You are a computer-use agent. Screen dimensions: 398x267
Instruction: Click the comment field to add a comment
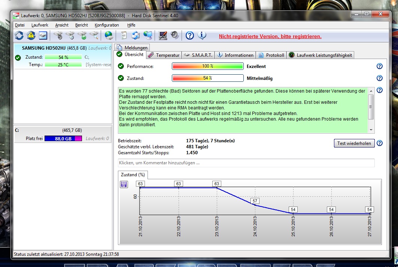click(x=246, y=163)
